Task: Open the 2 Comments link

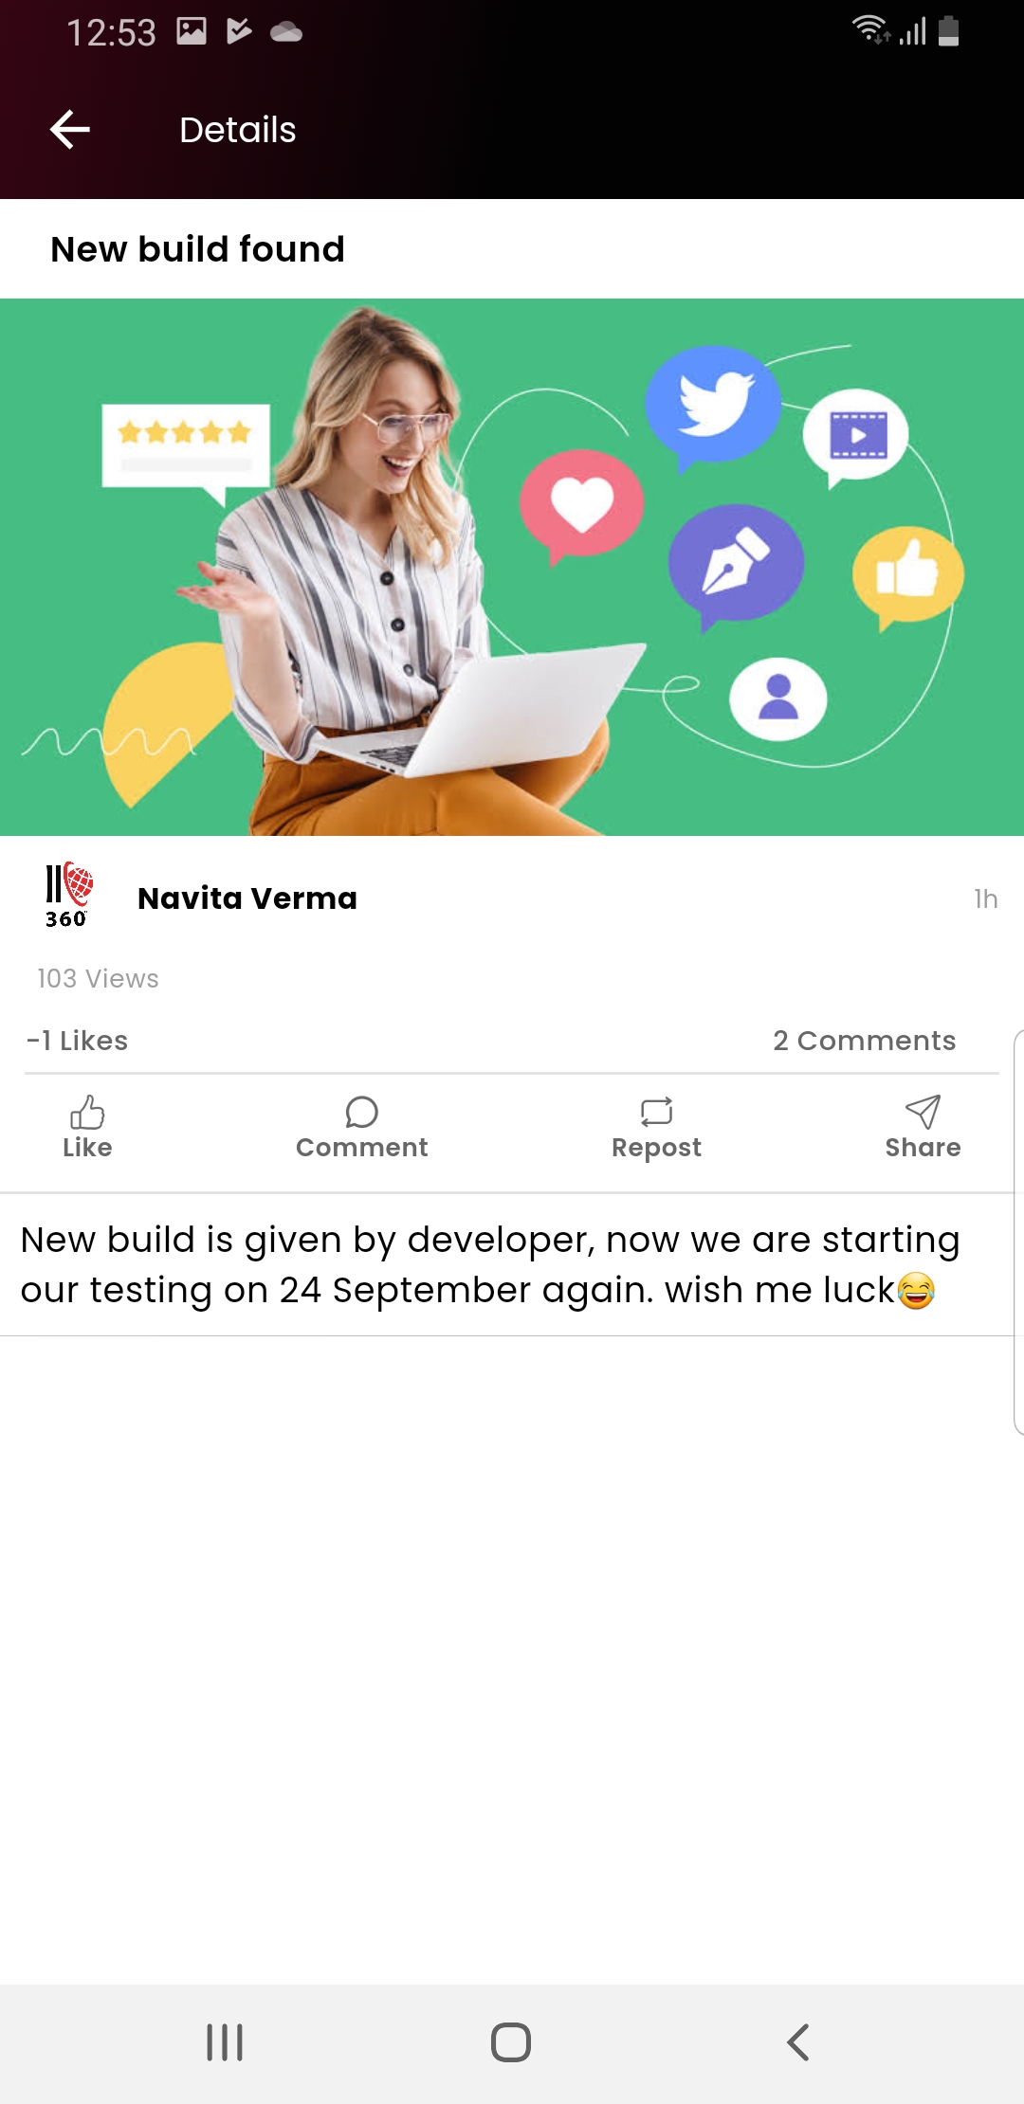Action: (x=864, y=1041)
